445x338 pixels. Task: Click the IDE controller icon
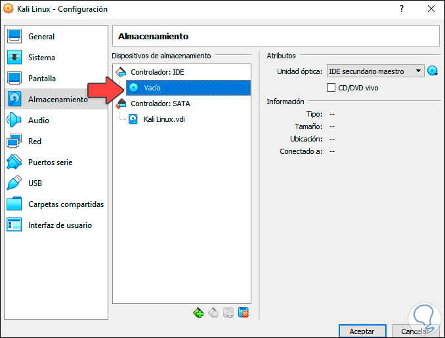(121, 72)
